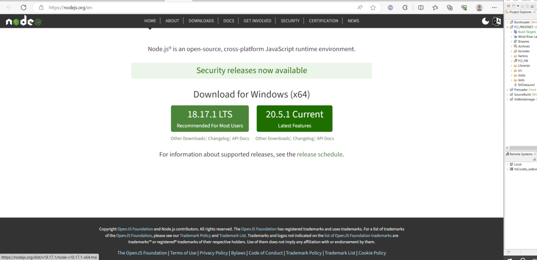Open Cookie Policy footer link
The image size is (537, 260).
coord(372,253)
